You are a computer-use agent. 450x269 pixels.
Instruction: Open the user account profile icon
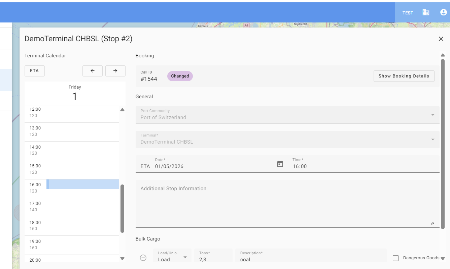(x=443, y=12)
